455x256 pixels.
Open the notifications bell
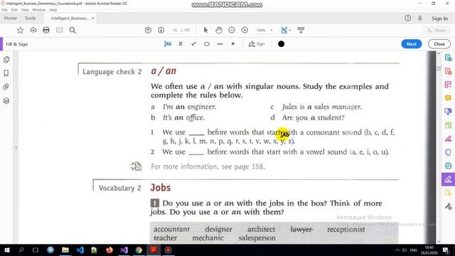click(x=420, y=18)
